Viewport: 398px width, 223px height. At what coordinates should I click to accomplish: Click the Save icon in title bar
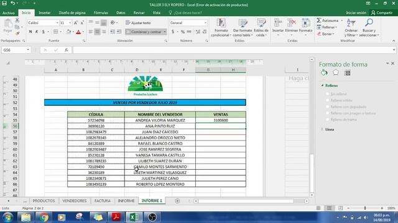point(4,3)
